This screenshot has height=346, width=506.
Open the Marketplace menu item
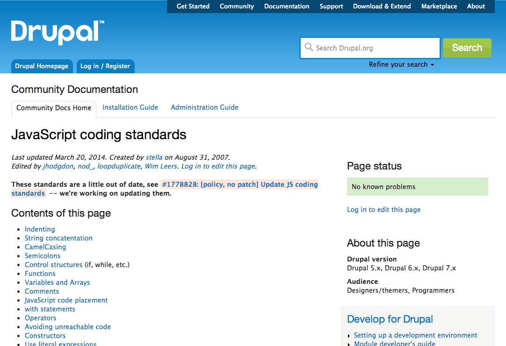[x=439, y=6]
